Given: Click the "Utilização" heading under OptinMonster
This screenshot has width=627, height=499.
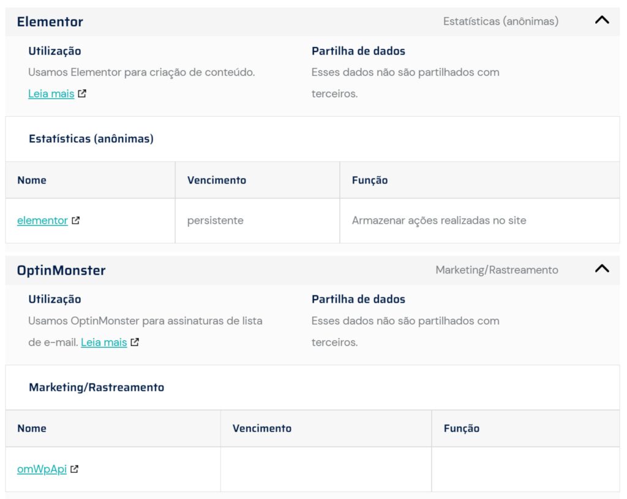Looking at the screenshot, I should [x=54, y=299].
